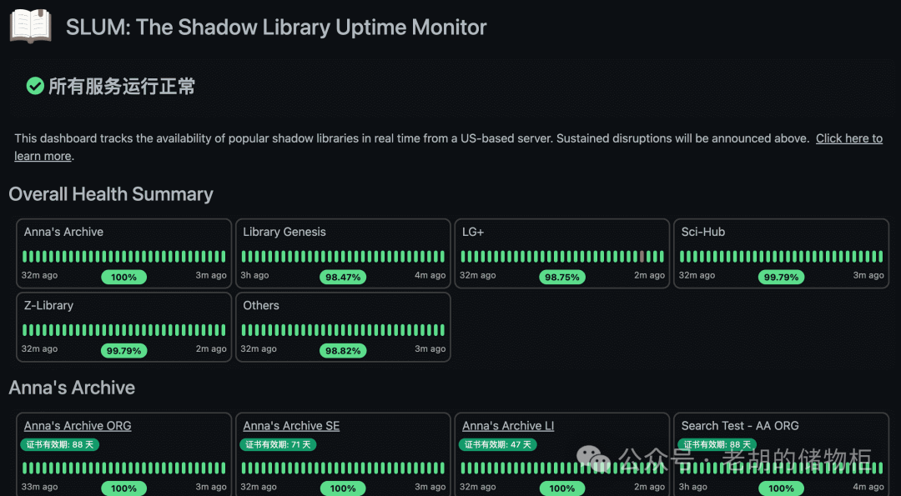901x496 pixels.
Task: Click the 100% badge in the Anna's Archive SE card
Action: tap(343, 488)
